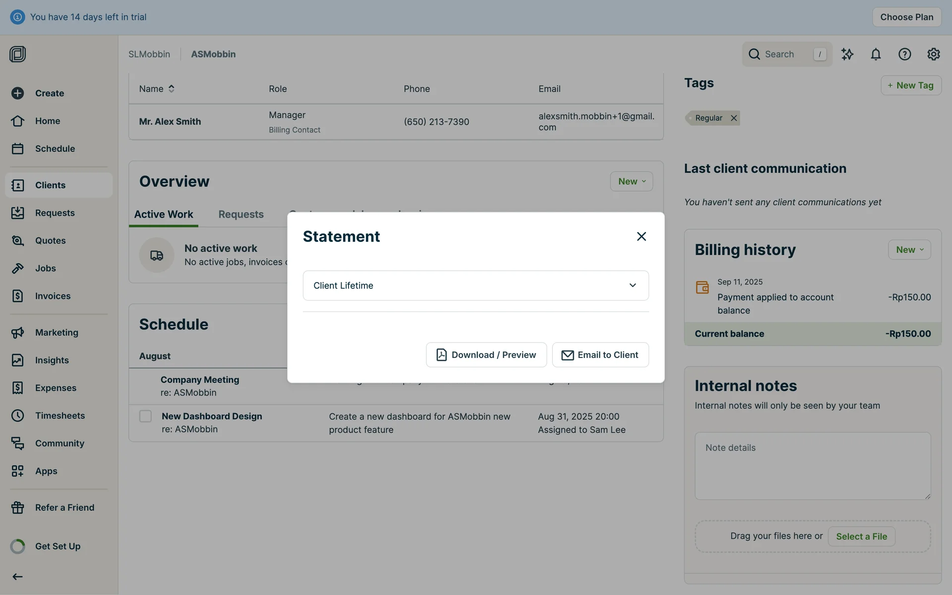The width and height of the screenshot is (952, 595).
Task: Click Download / Preview button
Action: coord(486,355)
